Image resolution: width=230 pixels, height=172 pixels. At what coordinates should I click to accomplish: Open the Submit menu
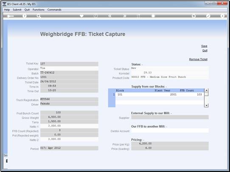coord(17,10)
